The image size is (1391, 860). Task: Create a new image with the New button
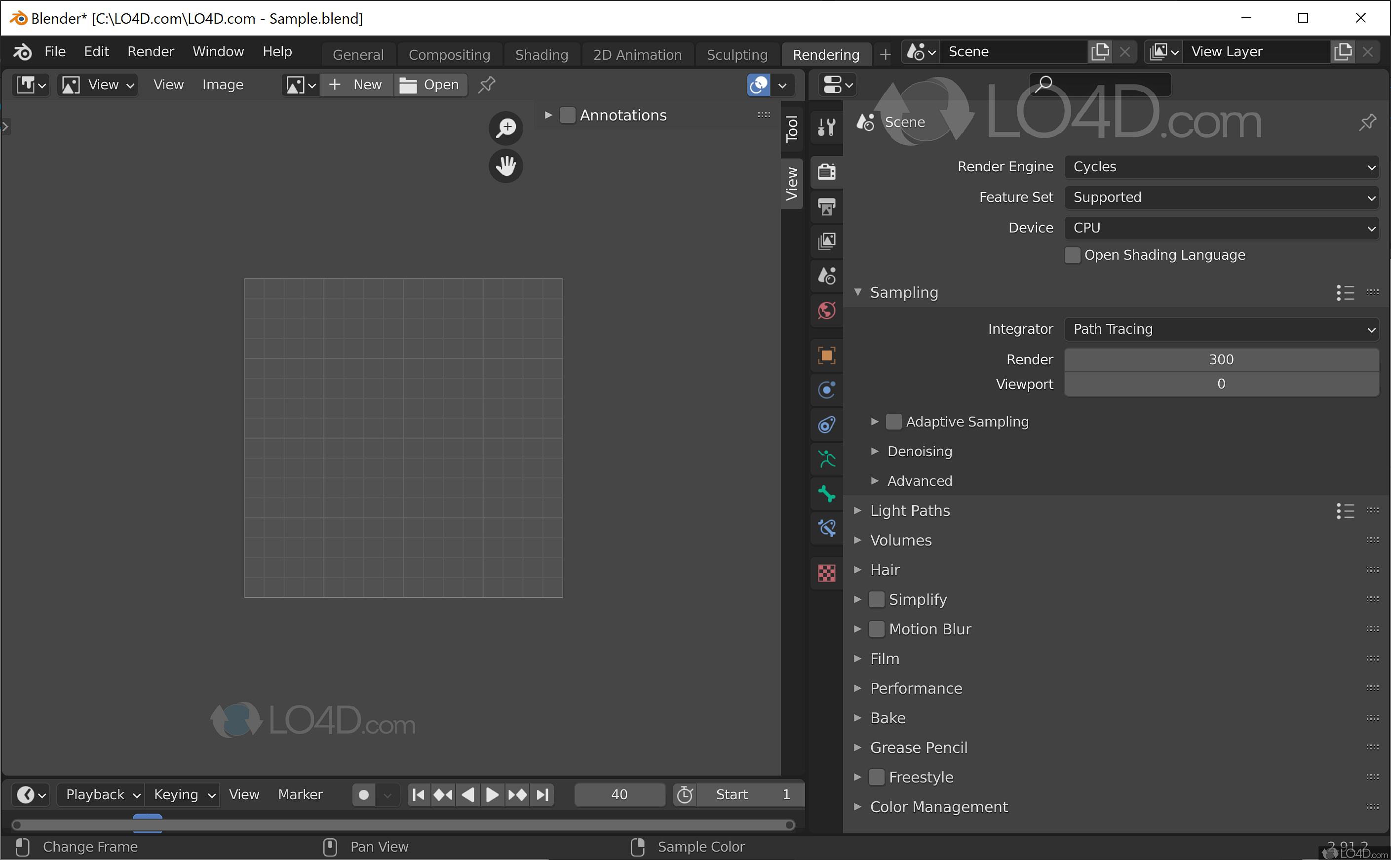coord(356,84)
